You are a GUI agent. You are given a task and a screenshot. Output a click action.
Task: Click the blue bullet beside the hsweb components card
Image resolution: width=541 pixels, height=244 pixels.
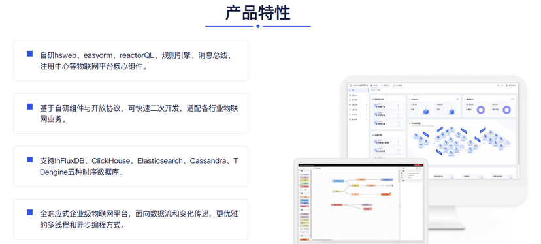pos(29,53)
